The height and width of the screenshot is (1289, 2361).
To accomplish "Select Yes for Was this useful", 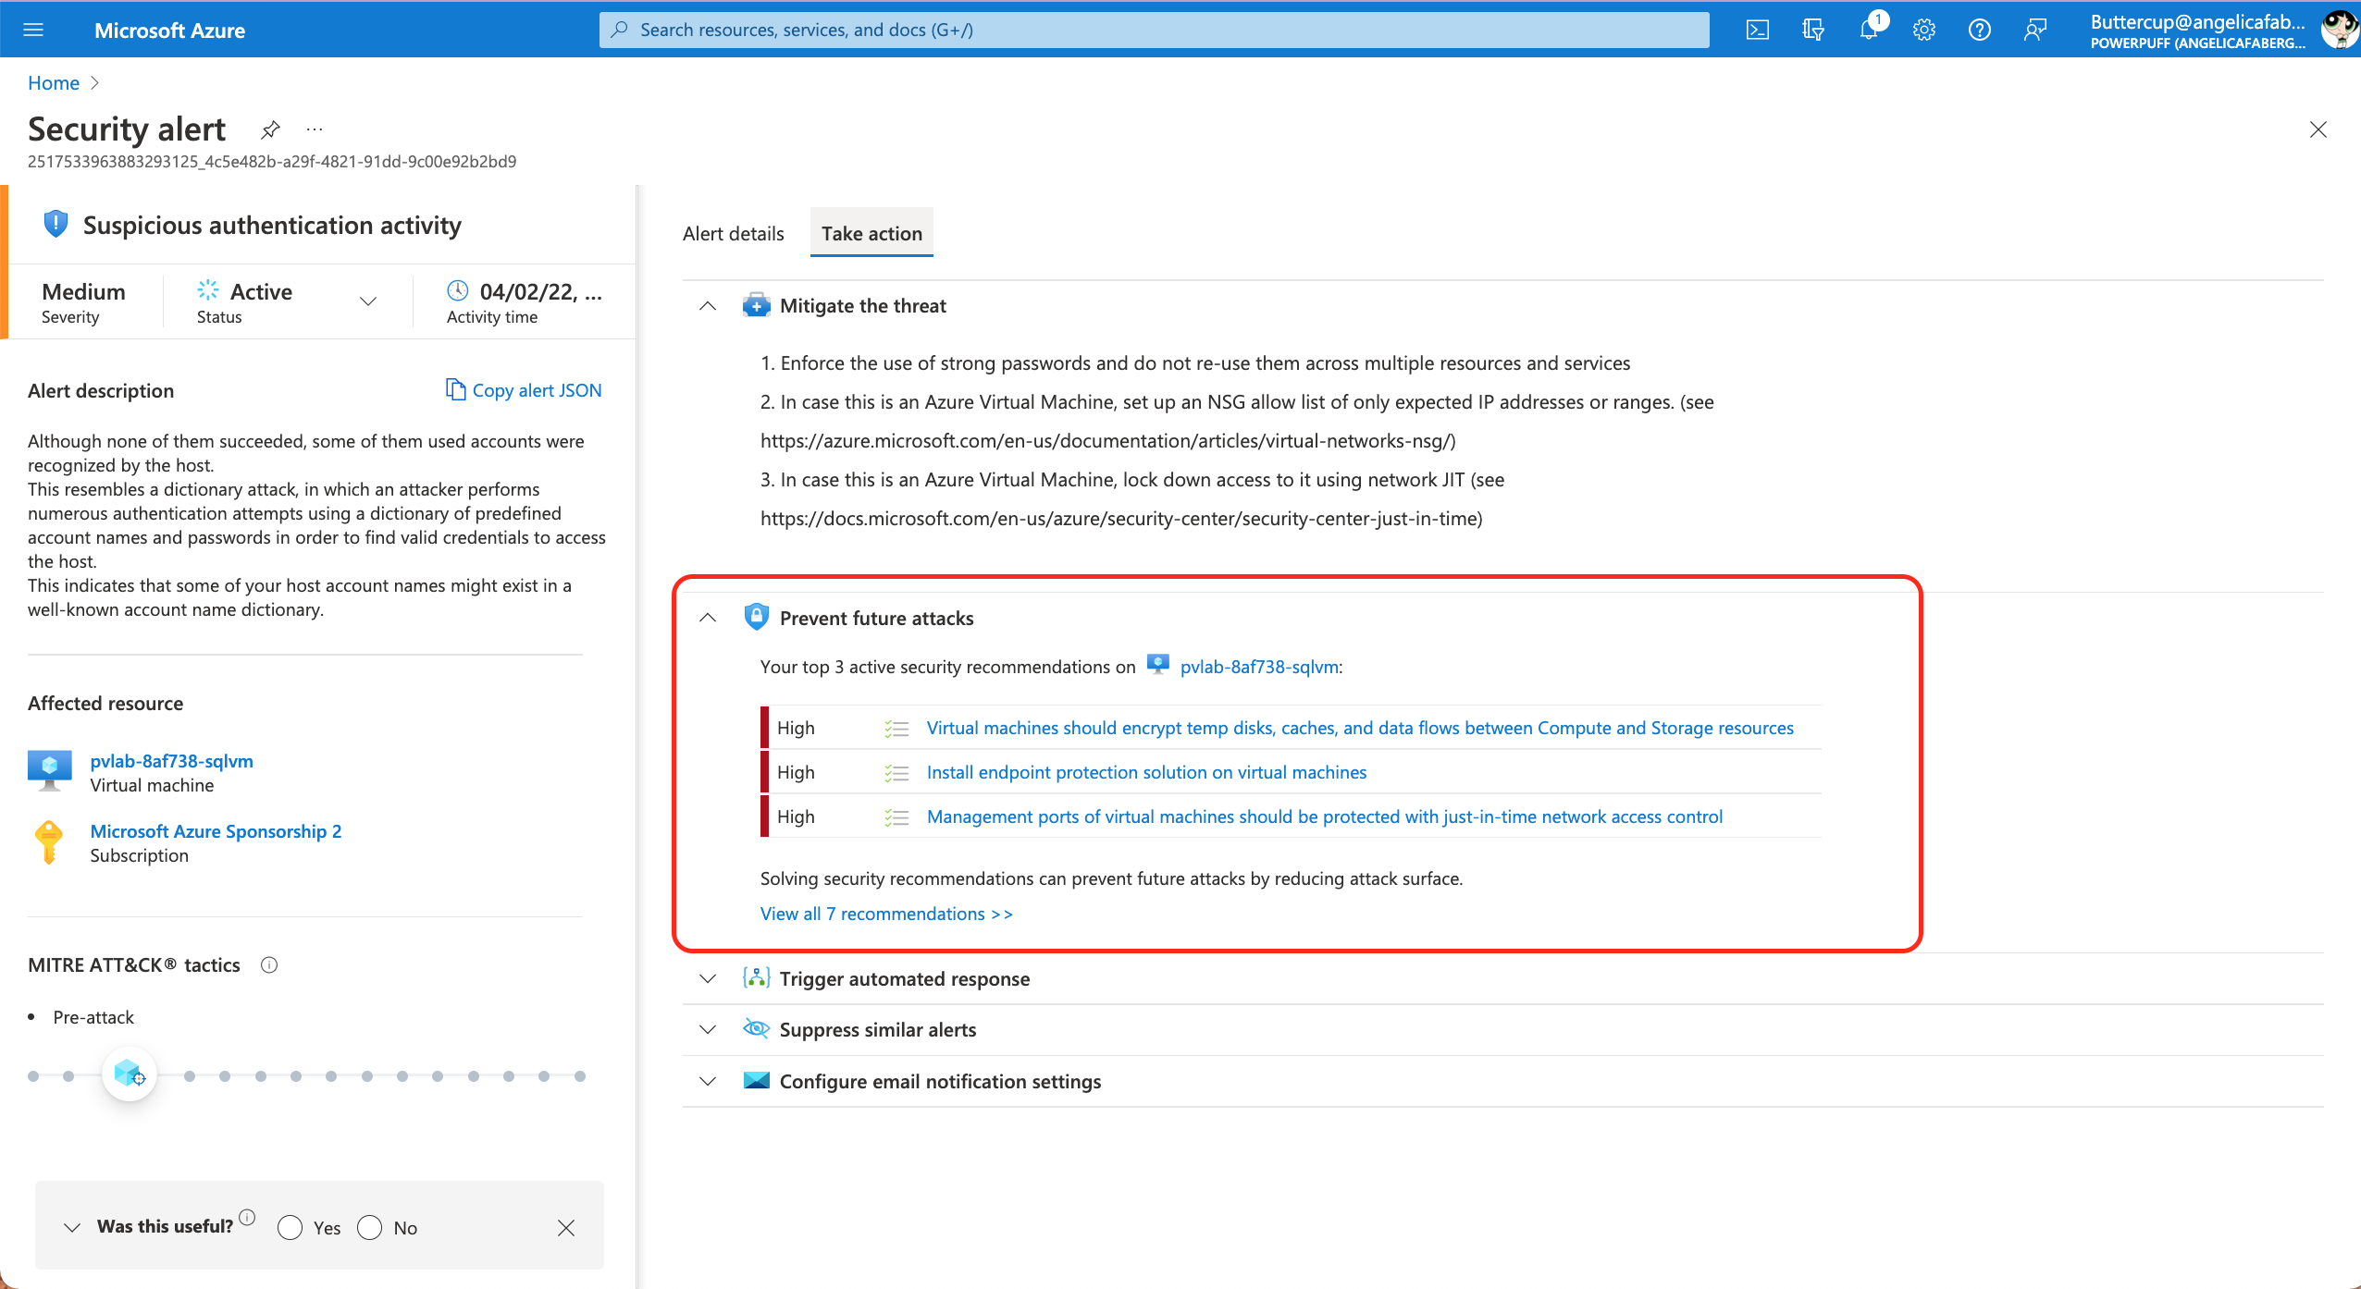I will point(290,1227).
